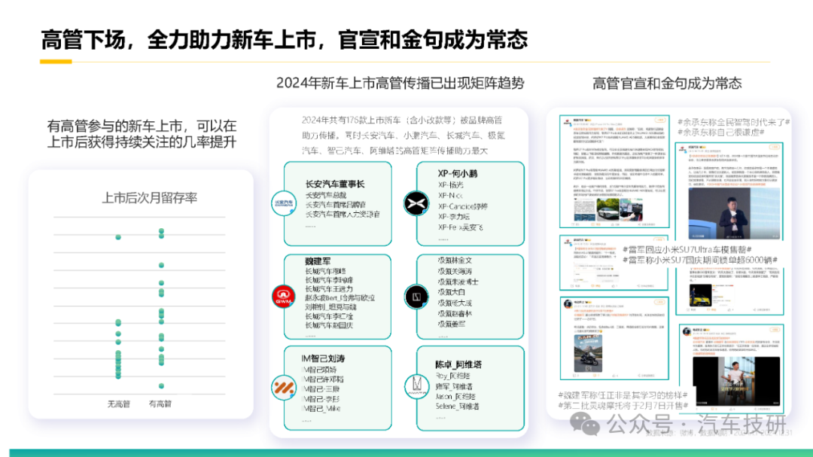Open hashtag about SU7 国庆期间锁单超6000辆
Image resolution: width=813 pixels, height=457 pixels.
[x=700, y=260]
